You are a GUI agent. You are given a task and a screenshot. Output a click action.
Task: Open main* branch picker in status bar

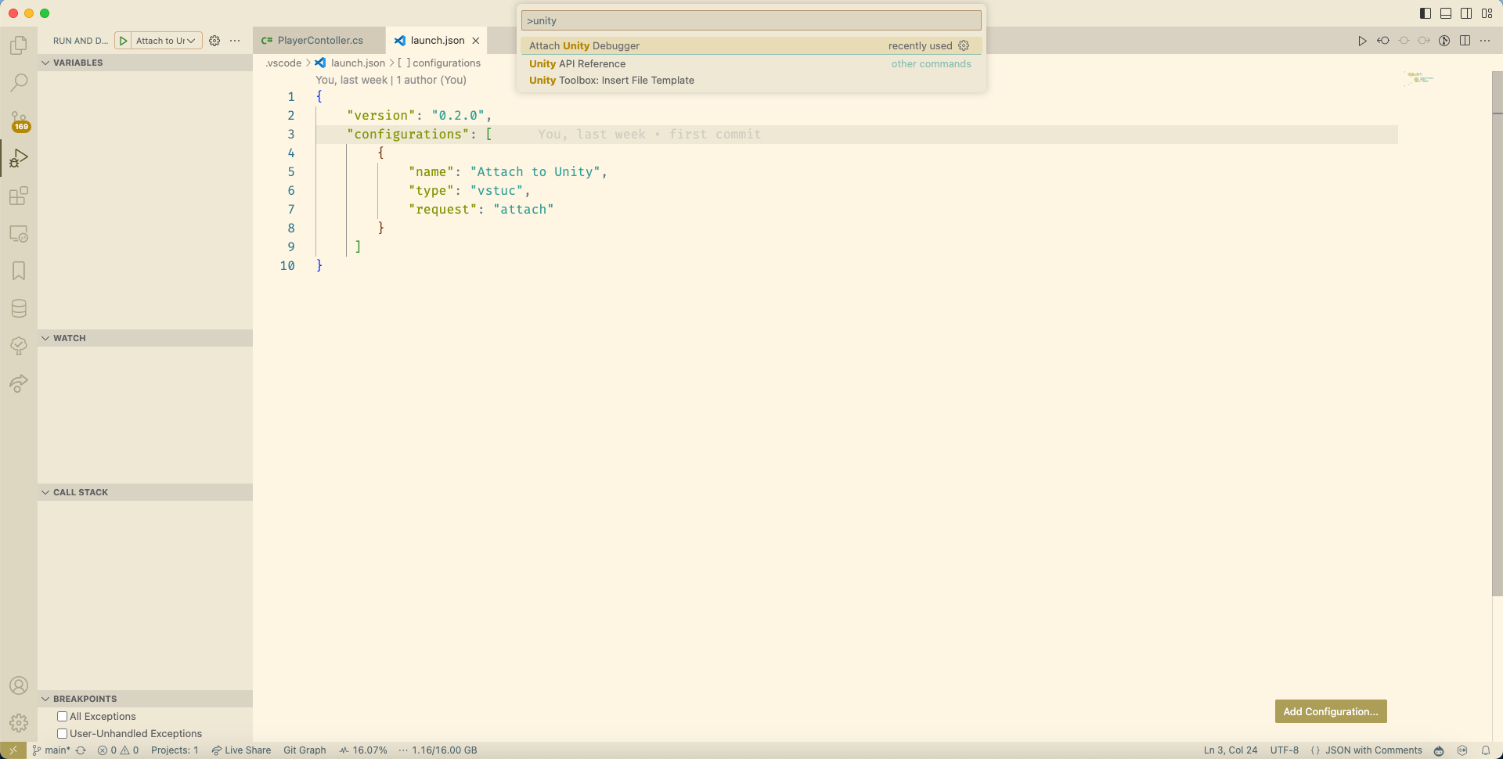point(52,750)
